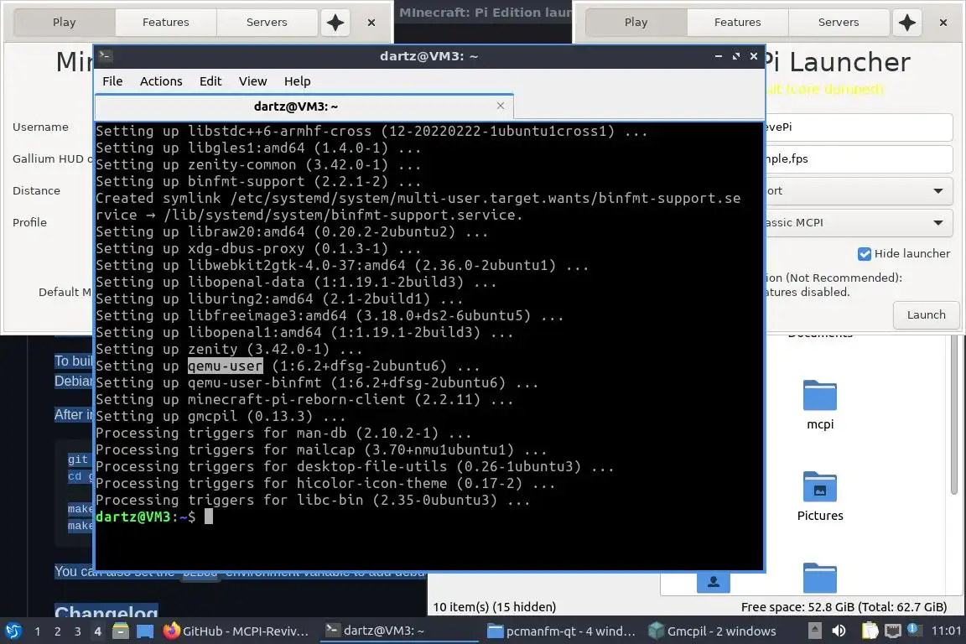The image size is (966, 644).
Task: Open the Actions menu in terminal
Action: pos(161,81)
